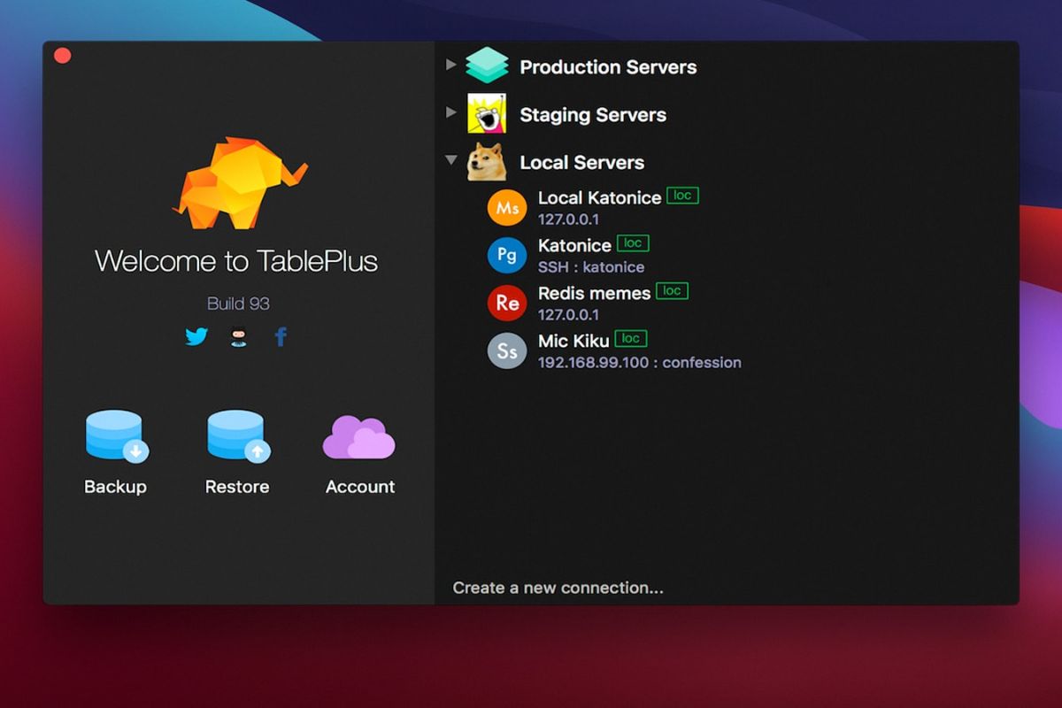Screen dimensions: 1062x708
Task: Collapse the Local Servers group arrow
Action: (451, 160)
